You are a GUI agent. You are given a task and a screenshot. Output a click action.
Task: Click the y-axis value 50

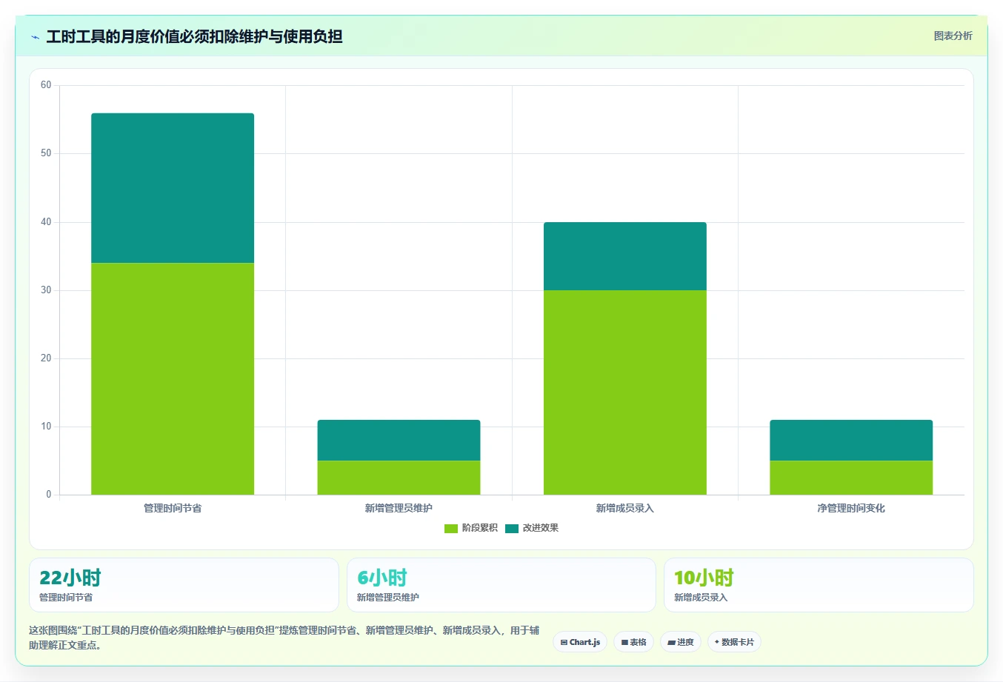pos(46,153)
